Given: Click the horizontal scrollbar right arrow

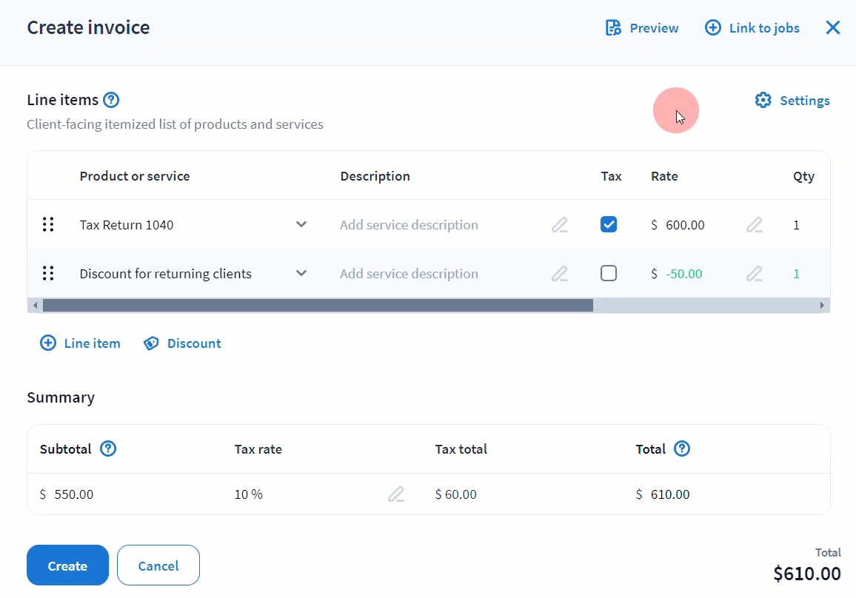Looking at the screenshot, I should [821, 306].
